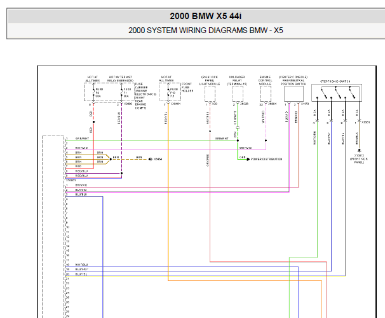Click the 'LIGHT MODULE' component box
Screen dimensions: 385x318
210,93
